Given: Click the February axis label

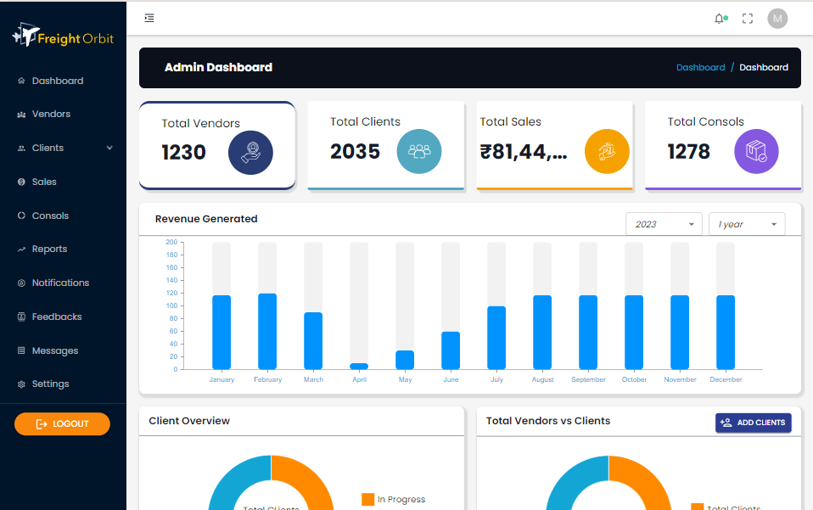Looking at the screenshot, I should pos(267,379).
